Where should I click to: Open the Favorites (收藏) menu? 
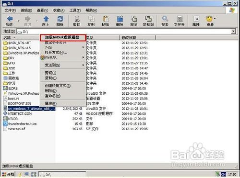click(59, 11)
